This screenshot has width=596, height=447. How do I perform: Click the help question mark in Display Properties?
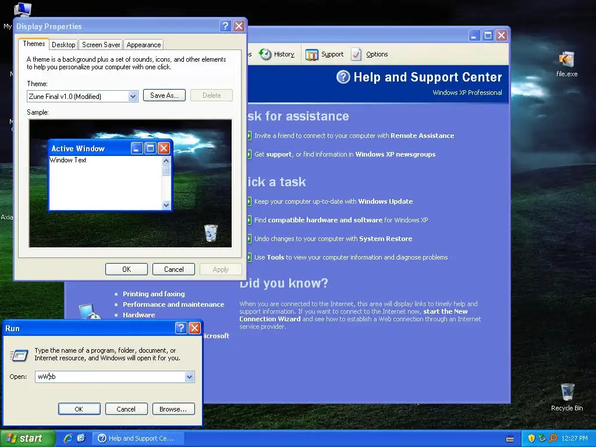coord(225,26)
